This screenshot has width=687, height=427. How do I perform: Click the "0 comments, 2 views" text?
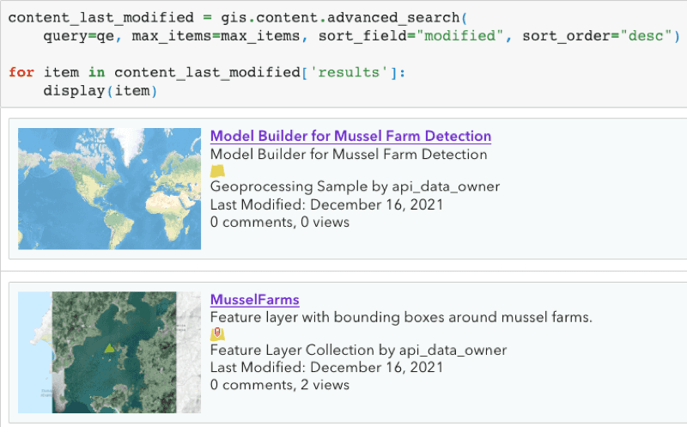(280, 385)
